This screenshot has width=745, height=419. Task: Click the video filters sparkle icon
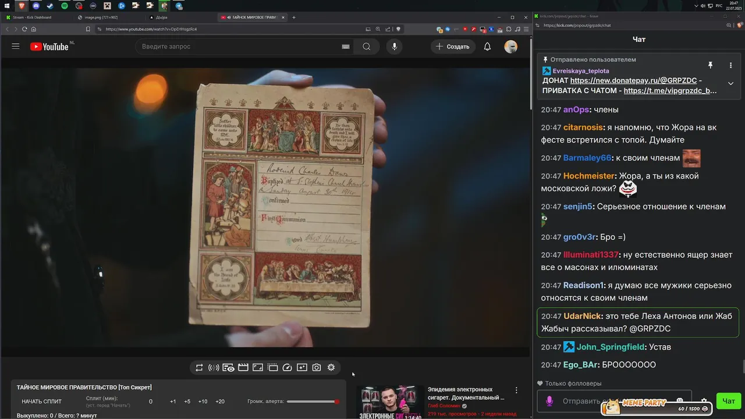[301, 367]
